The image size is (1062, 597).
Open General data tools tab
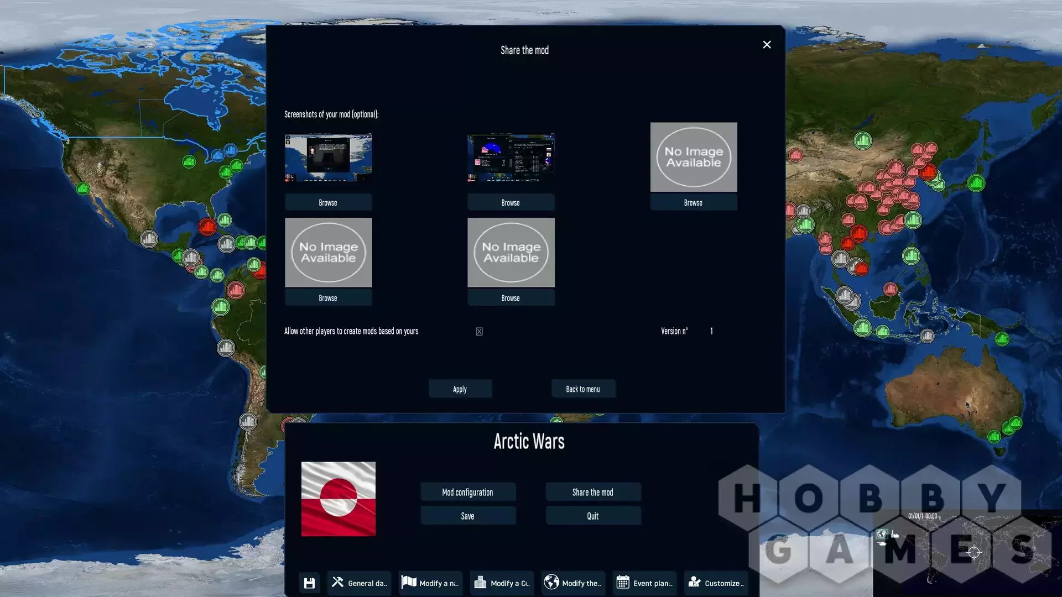[359, 583]
